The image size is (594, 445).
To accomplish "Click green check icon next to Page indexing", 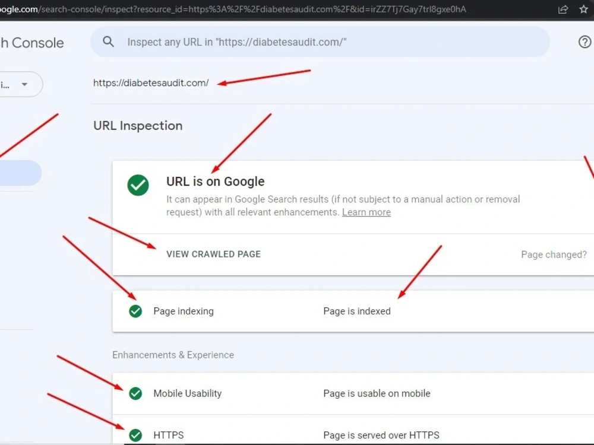I will pos(135,311).
